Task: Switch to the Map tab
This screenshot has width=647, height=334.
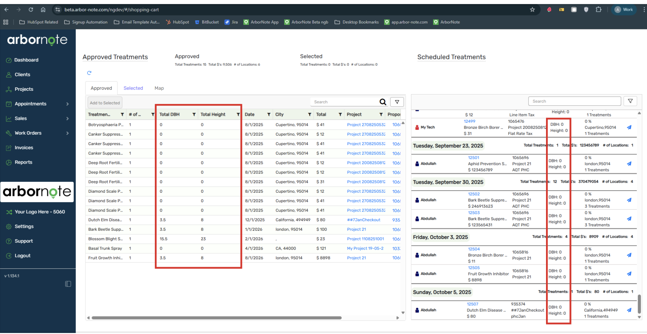Action: click(x=159, y=88)
